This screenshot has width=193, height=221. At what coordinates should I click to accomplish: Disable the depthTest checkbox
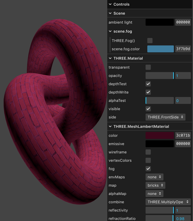point(148,84)
